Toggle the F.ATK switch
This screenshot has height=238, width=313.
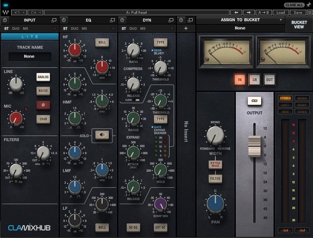(136, 100)
